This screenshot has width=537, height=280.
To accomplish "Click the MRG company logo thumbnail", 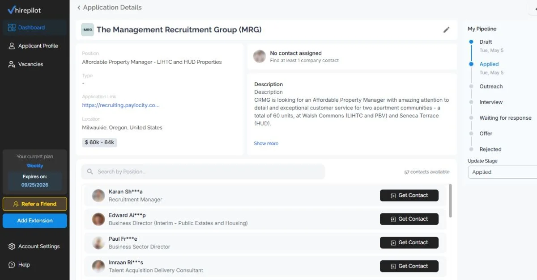I will click(87, 30).
